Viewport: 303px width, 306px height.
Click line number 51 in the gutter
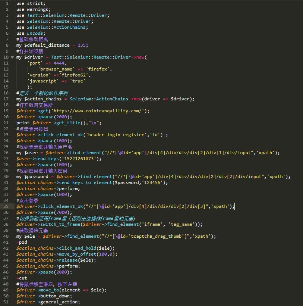coord(6,302)
